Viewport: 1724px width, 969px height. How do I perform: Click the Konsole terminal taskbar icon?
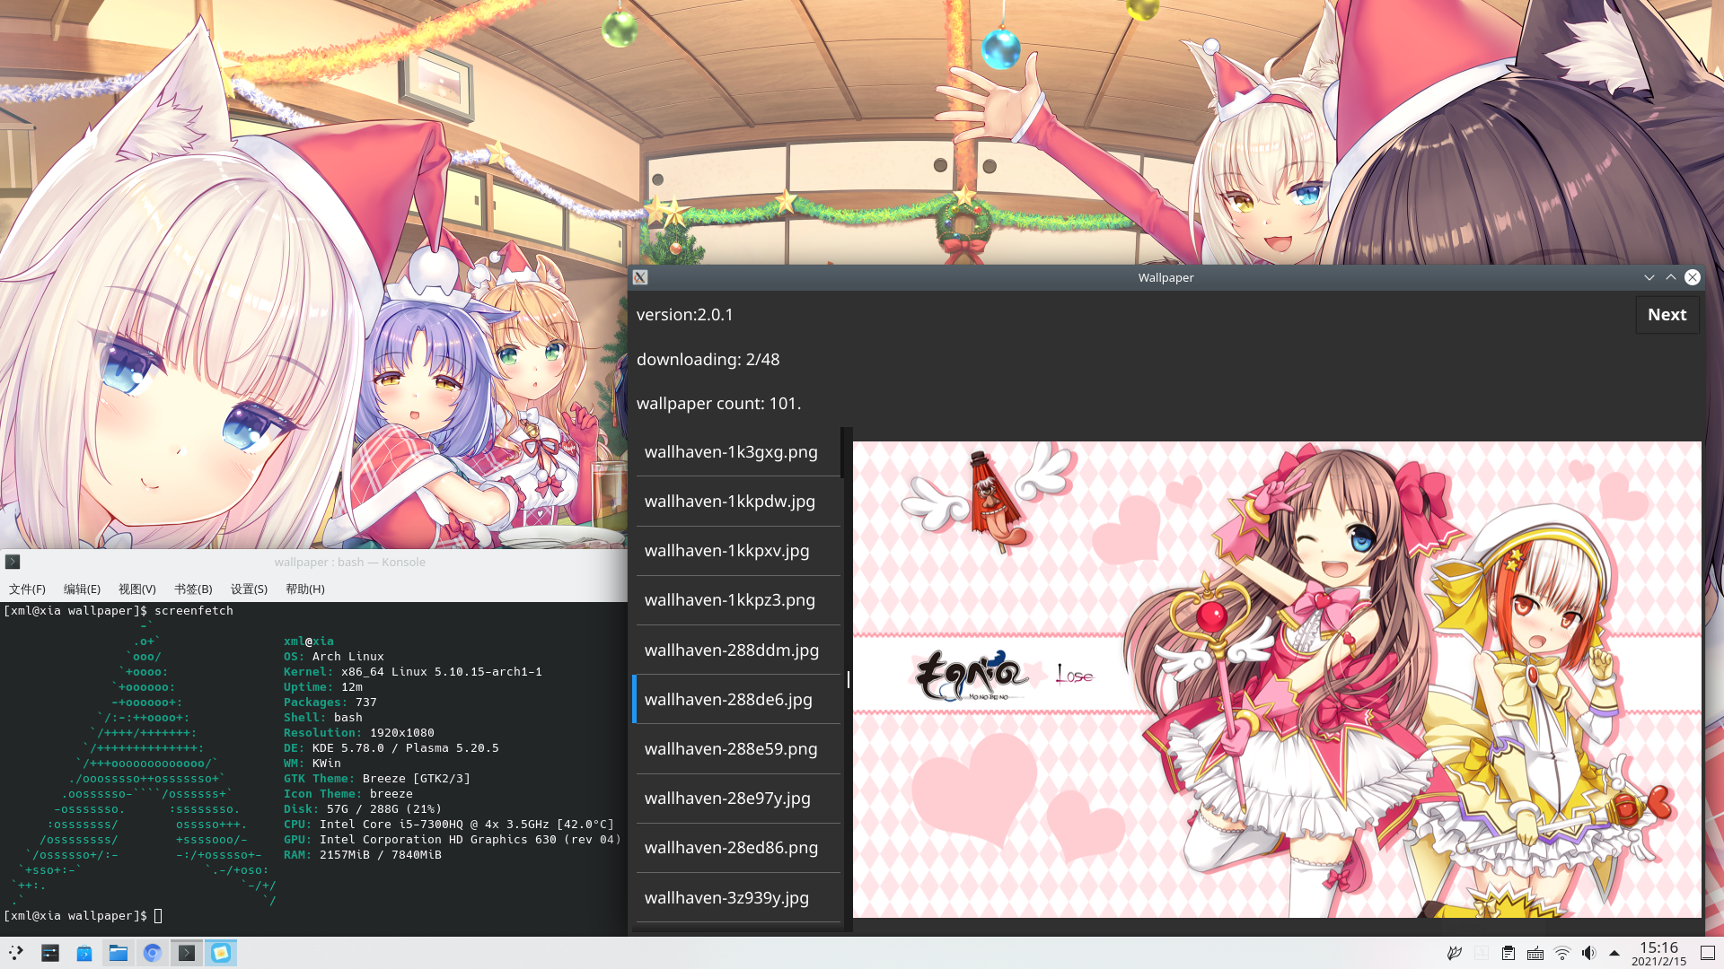point(186,953)
